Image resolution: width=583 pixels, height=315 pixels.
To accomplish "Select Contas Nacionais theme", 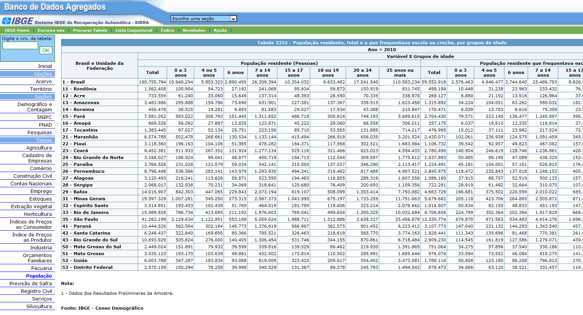I will (31, 183).
